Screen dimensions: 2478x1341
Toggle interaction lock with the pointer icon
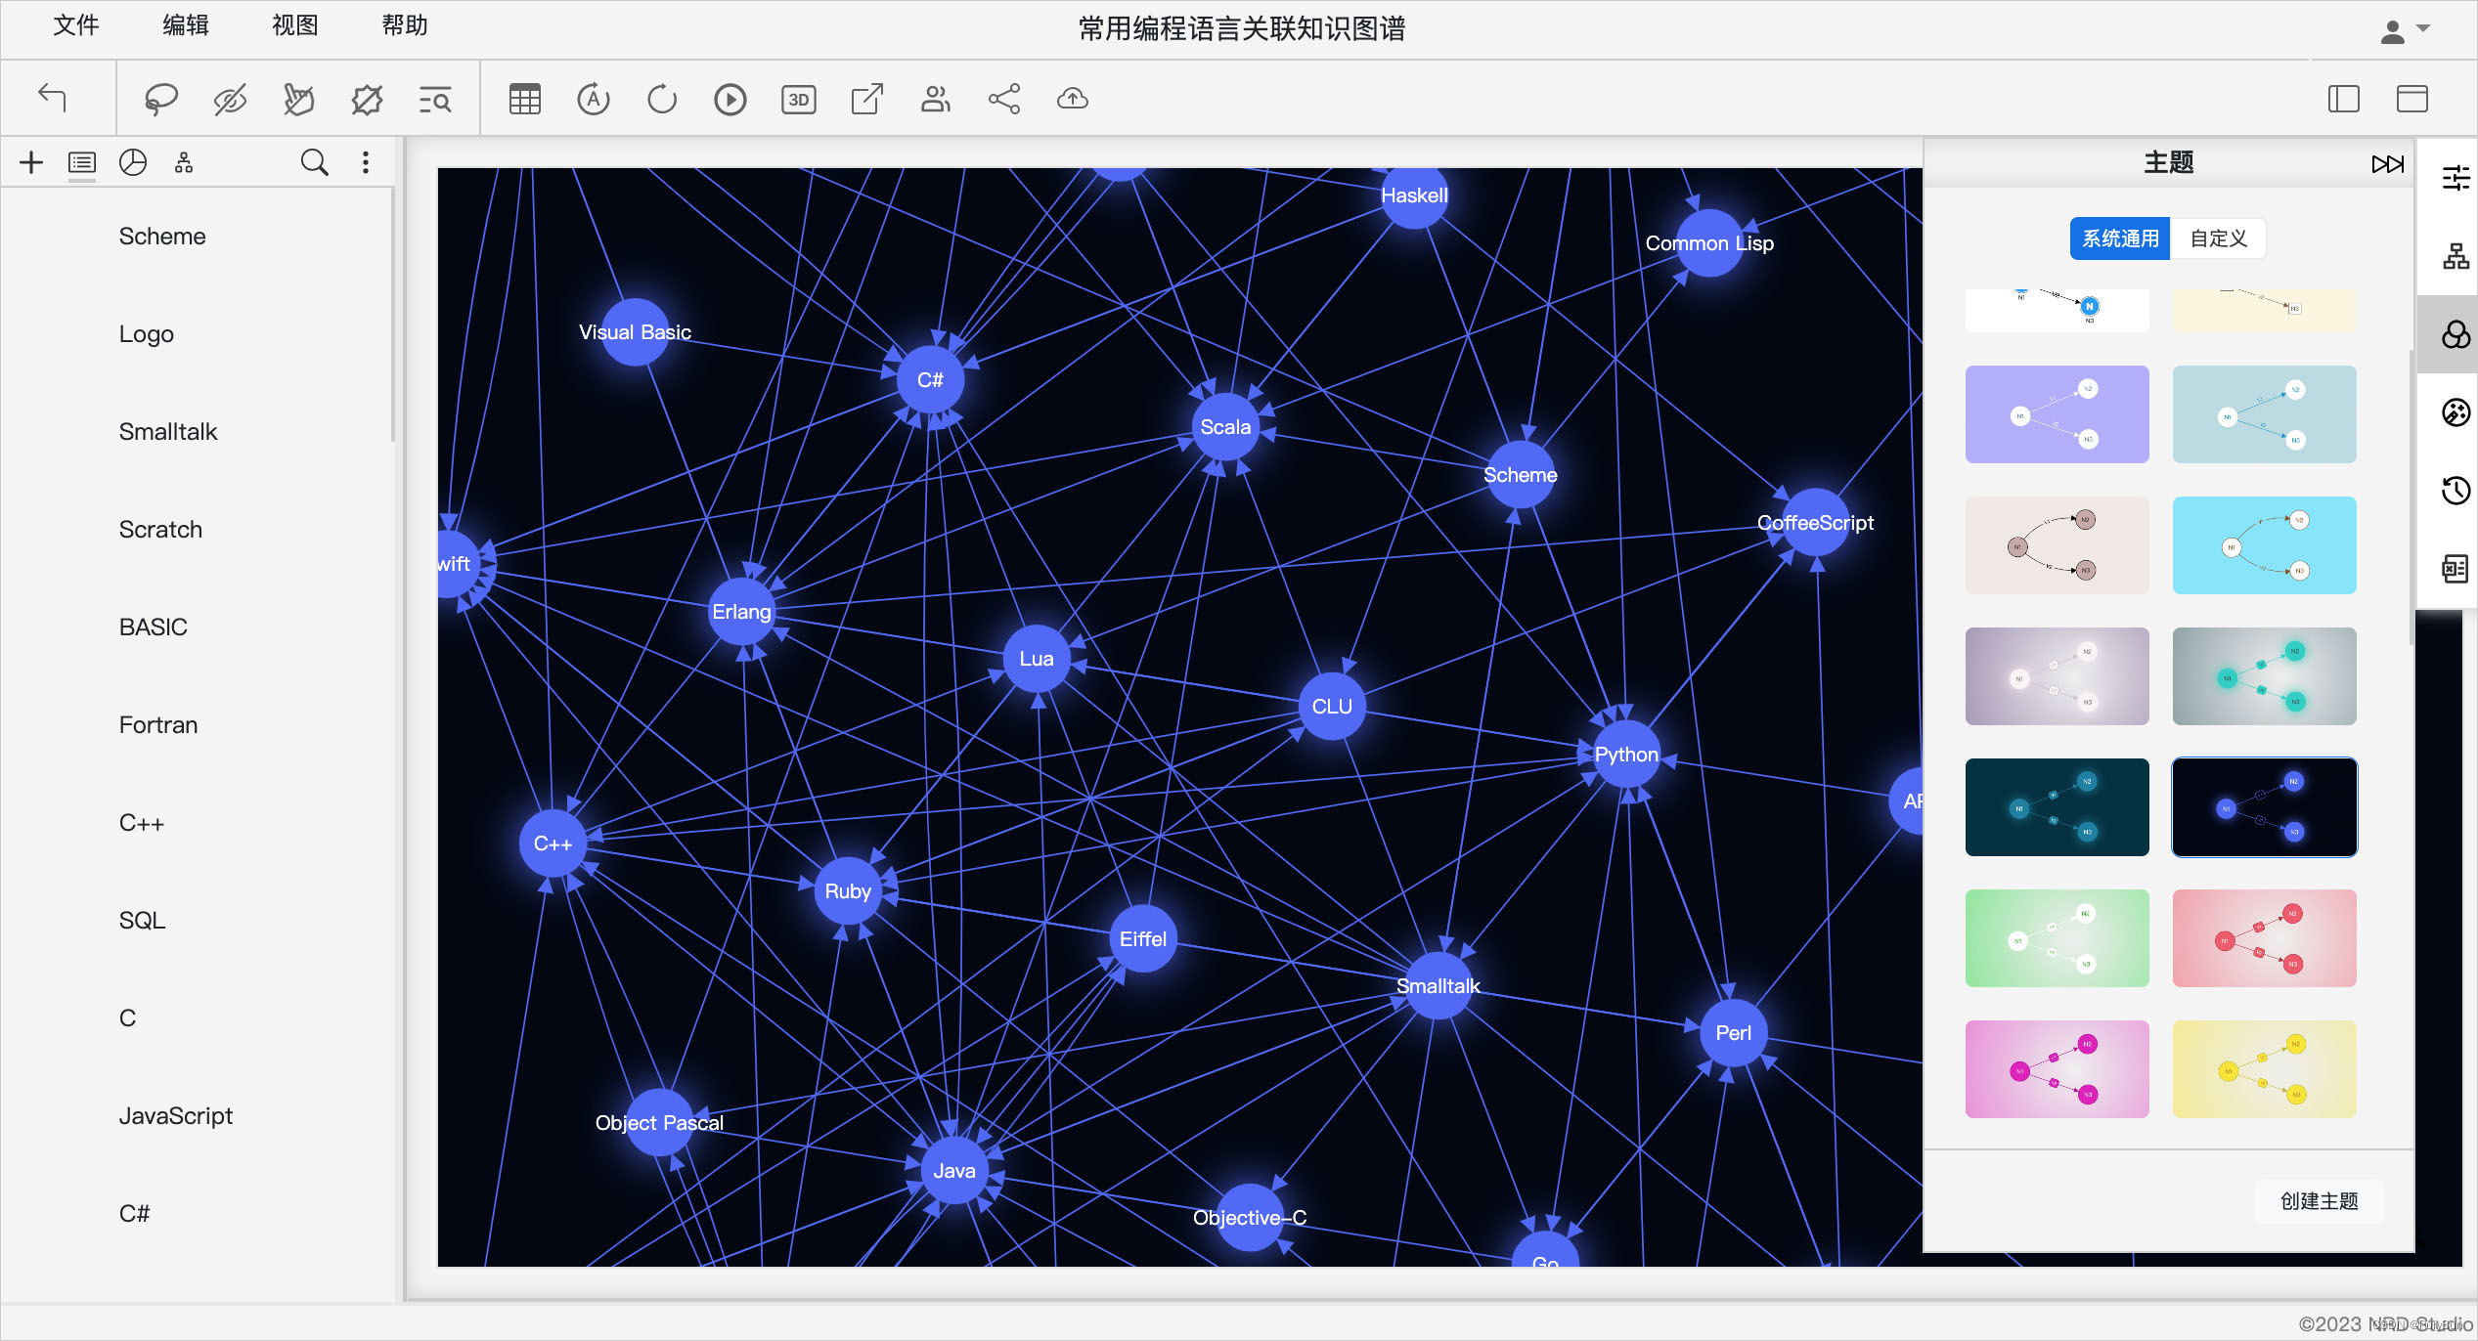297,98
